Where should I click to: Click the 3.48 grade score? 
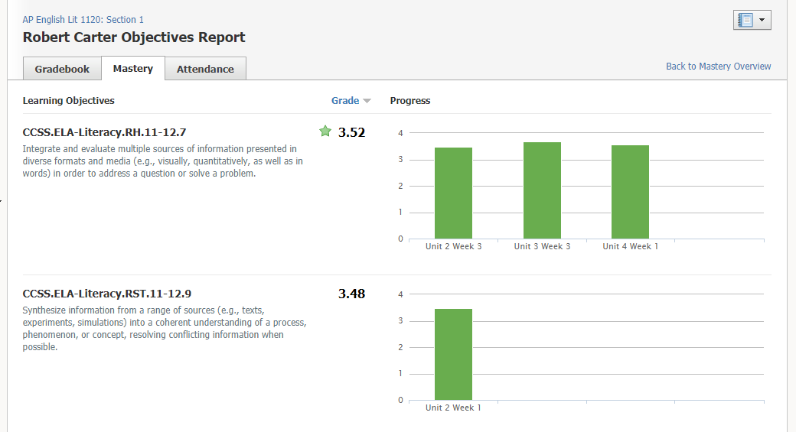(x=351, y=294)
